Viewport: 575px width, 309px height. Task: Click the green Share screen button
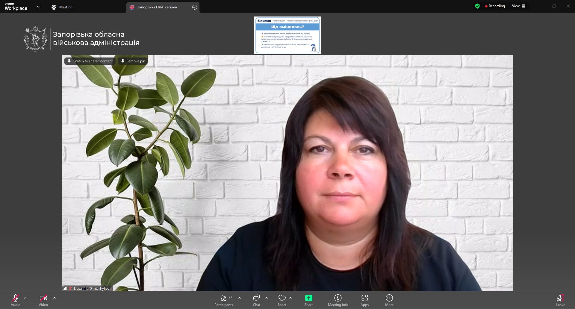tap(309, 300)
